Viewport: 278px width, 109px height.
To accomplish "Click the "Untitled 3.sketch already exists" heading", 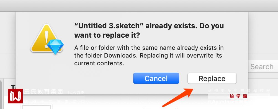I will coord(149,30).
